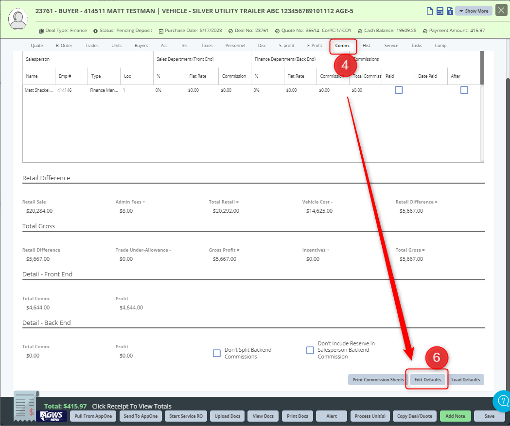Go to the Taxes tab
The height and width of the screenshot is (426, 510).
tap(207, 46)
